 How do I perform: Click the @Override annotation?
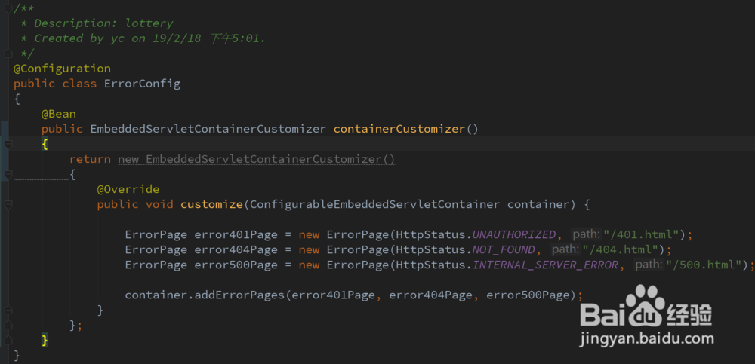click(x=128, y=189)
